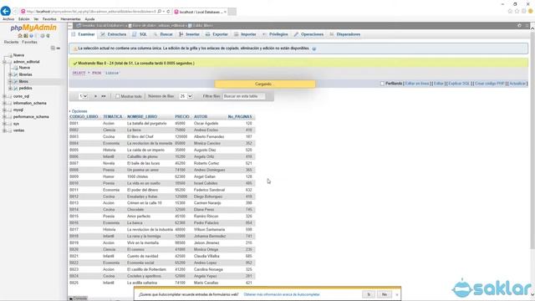Open the Examinar tab

(x=83, y=34)
